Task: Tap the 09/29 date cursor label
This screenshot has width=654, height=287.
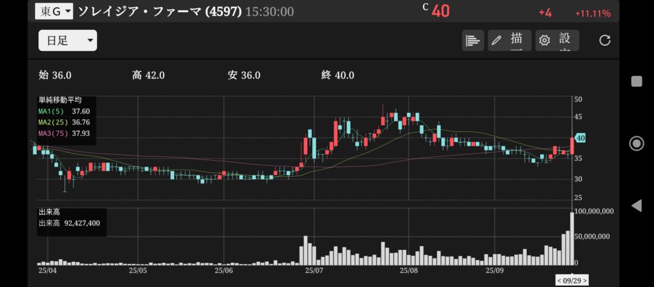Action: tap(572, 280)
